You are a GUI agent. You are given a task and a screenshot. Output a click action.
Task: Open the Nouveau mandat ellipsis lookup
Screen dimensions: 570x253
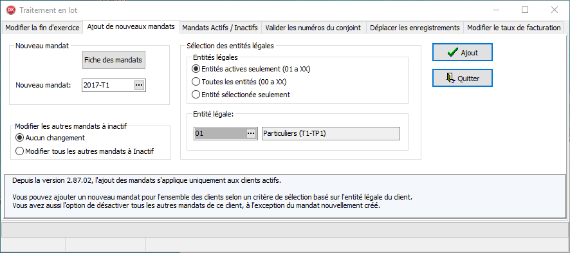coord(139,85)
